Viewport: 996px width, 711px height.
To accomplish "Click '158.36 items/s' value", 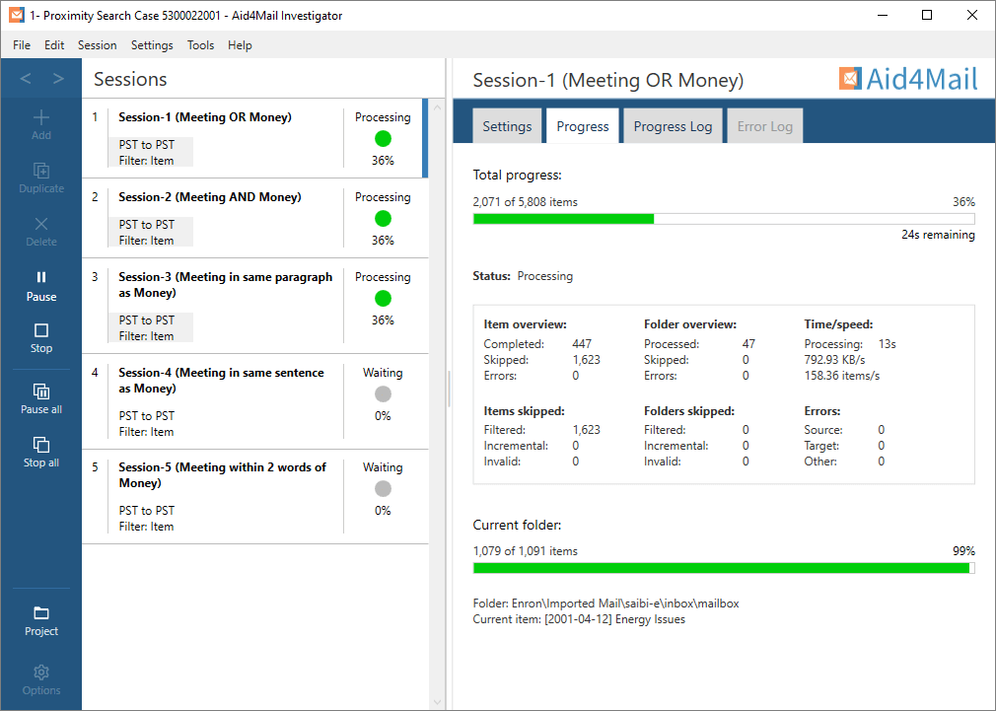I will coord(842,376).
